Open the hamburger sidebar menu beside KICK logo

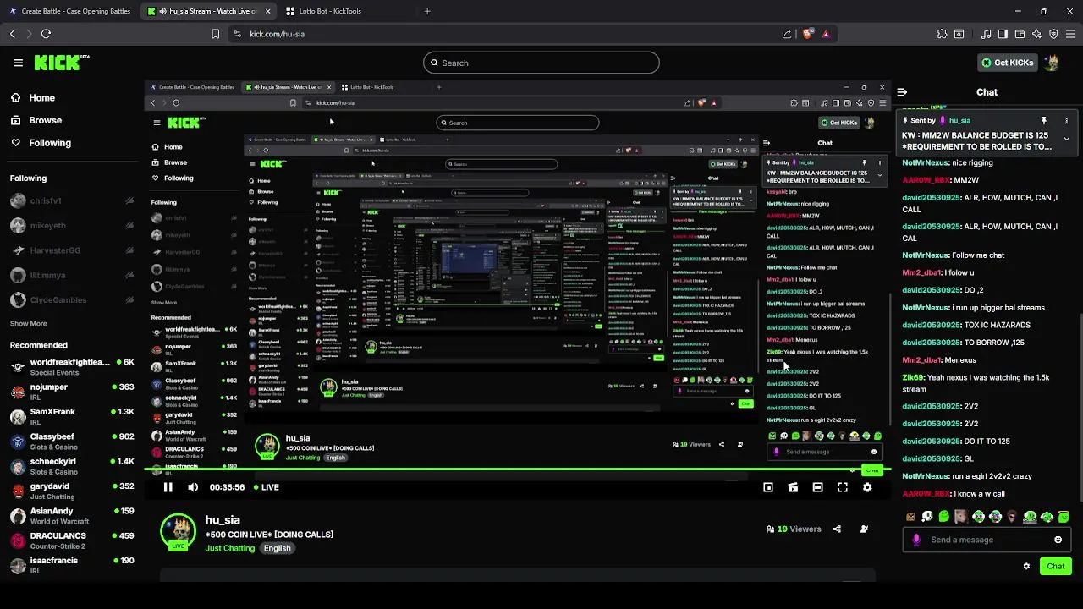click(18, 63)
